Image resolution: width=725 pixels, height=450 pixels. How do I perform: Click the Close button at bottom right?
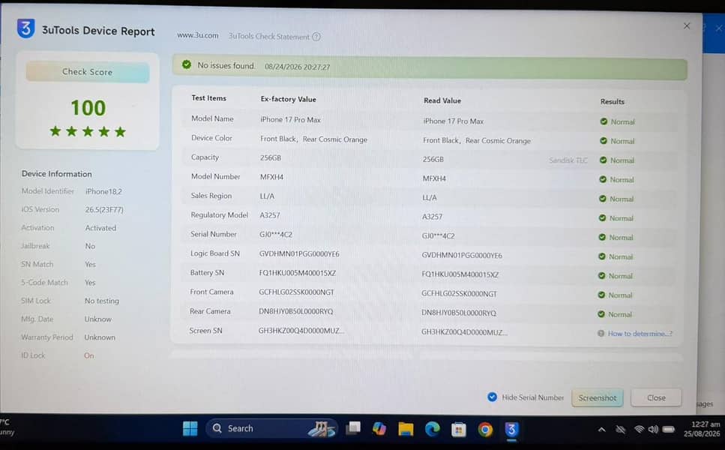(656, 397)
